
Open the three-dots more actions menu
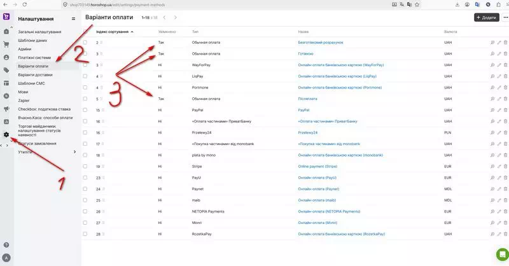pyautogui.click(x=505, y=17)
